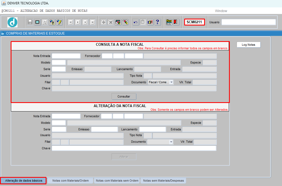Click the Log Notas button
Screen dimensions: 282x186
click(248, 45)
